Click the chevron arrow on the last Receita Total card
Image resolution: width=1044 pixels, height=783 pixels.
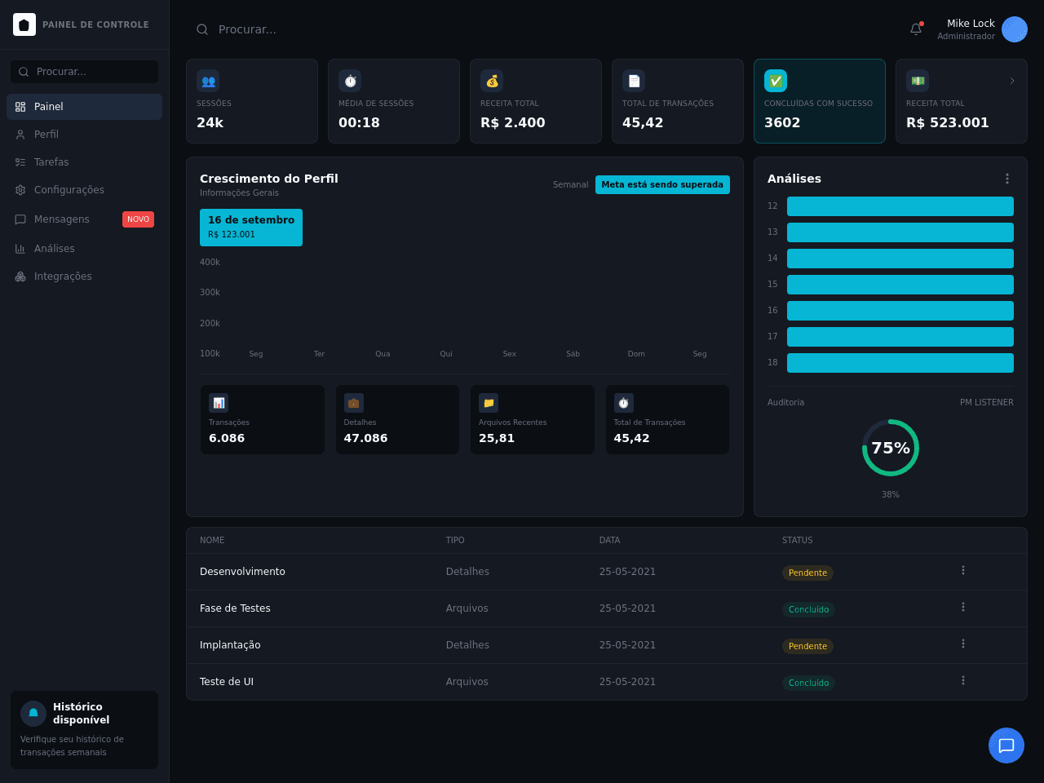(x=1012, y=81)
